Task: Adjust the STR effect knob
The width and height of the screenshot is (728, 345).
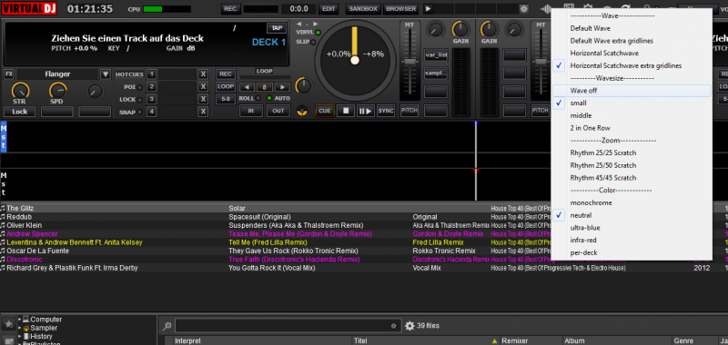Action: click(x=20, y=91)
